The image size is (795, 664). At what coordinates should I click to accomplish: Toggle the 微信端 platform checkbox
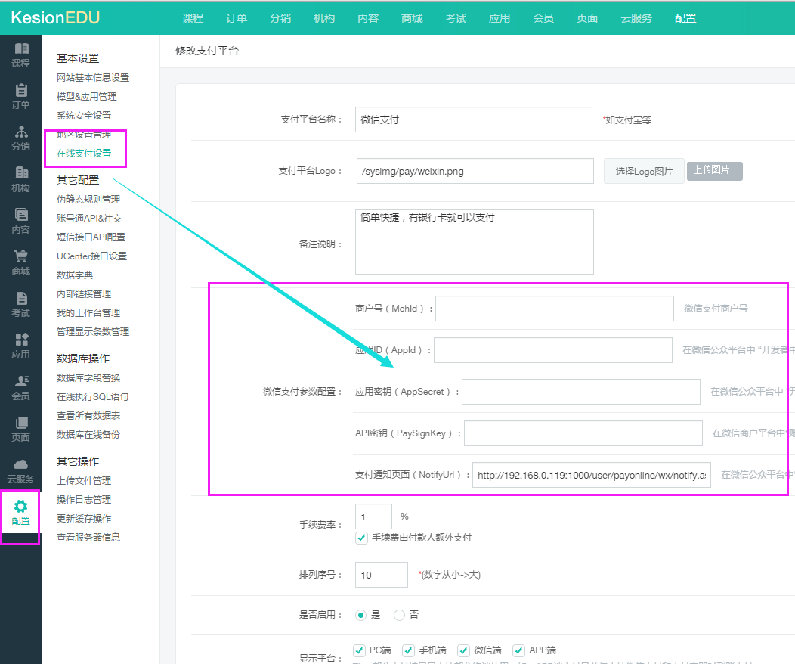[x=464, y=650]
